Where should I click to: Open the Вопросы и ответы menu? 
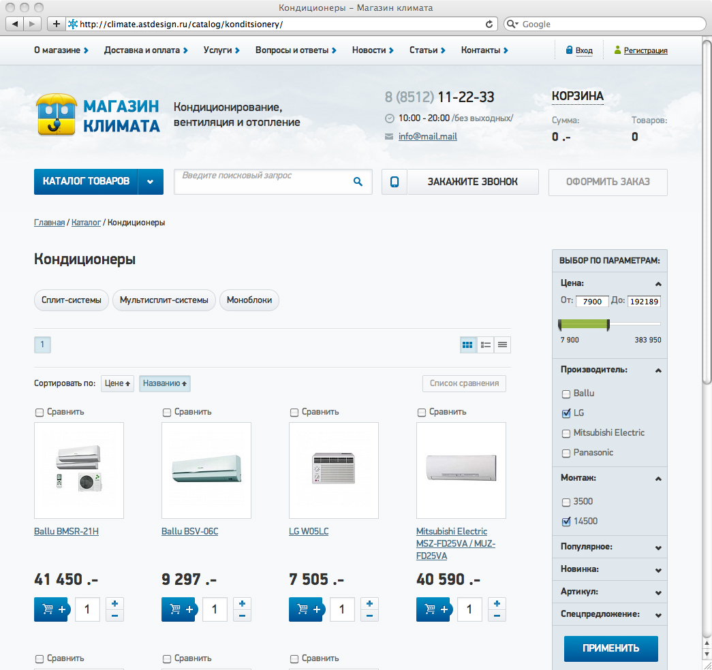coord(296,50)
